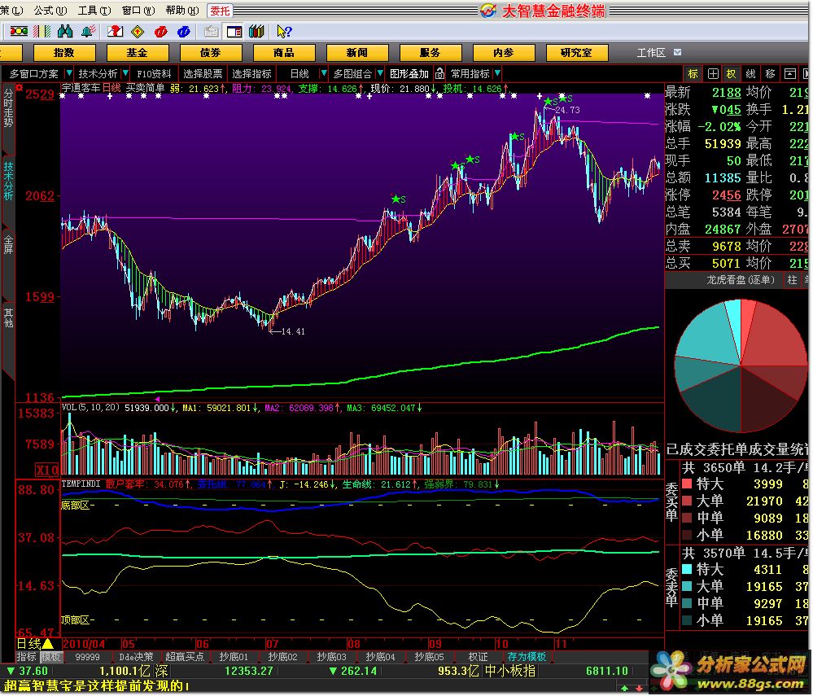Open the 工作区 dropdown
Image resolution: width=813 pixels, height=696 pixels.
(677, 52)
